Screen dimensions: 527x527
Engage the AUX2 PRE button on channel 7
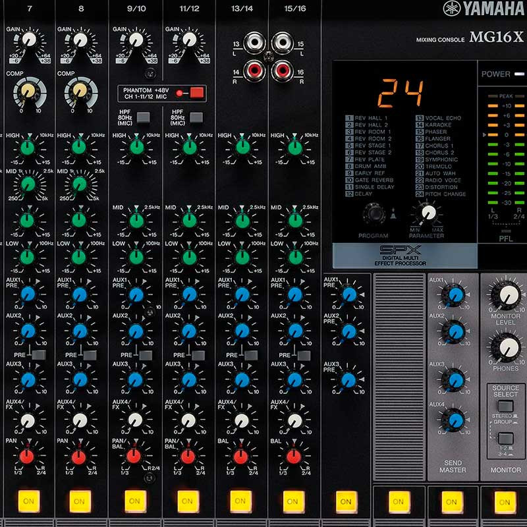point(39,355)
